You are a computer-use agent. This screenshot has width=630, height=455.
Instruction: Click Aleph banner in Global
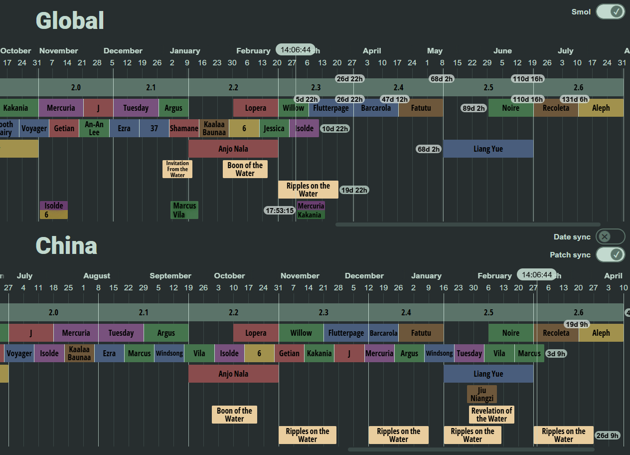tap(601, 108)
